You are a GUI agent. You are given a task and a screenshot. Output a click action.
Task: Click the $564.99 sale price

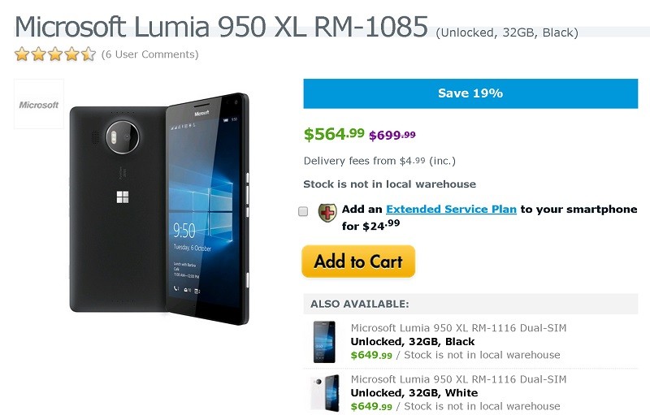(334, 134)
